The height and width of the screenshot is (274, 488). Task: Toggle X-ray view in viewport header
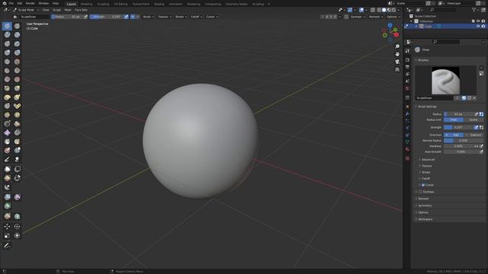tap(373, 10)
